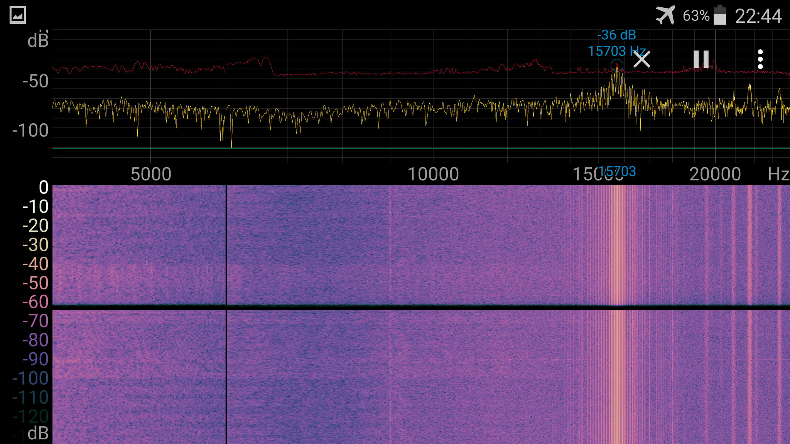The image size is (790, 444).
Task: Tap the 0 value on waterfall color scale
Action: [44, 188]
